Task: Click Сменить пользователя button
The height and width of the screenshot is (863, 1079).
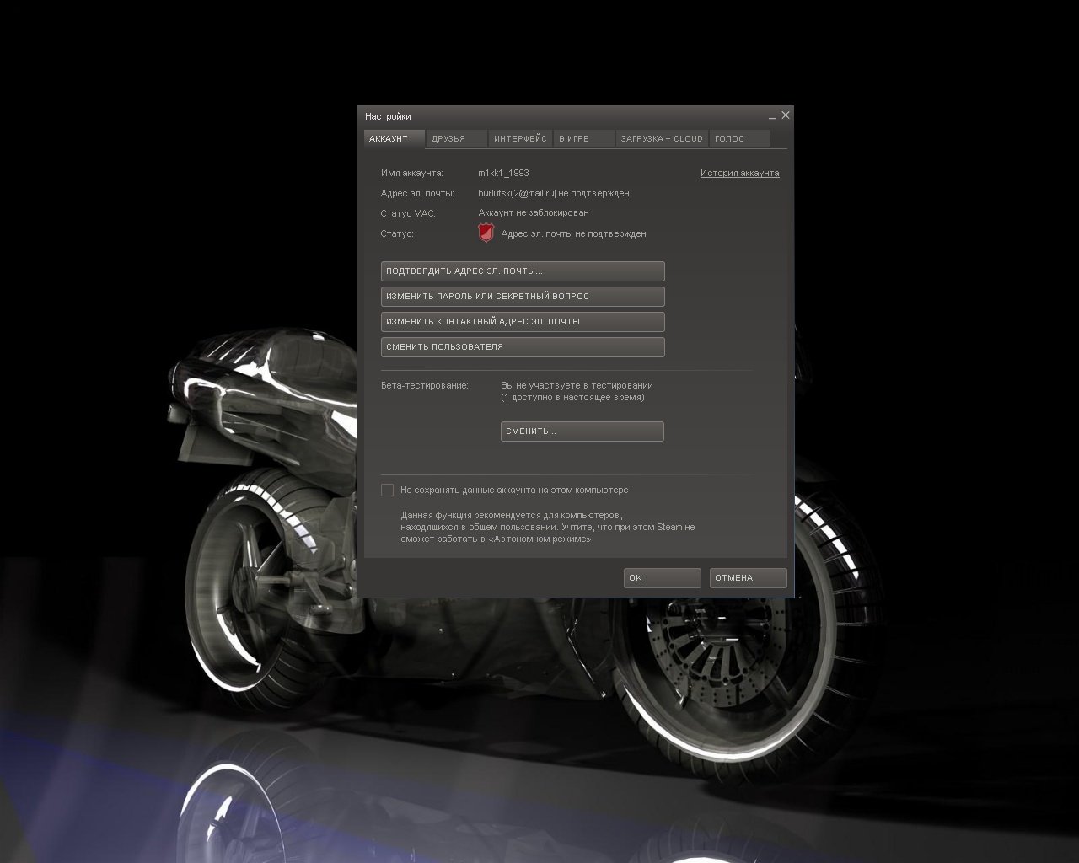Action: tap(523, 347)
